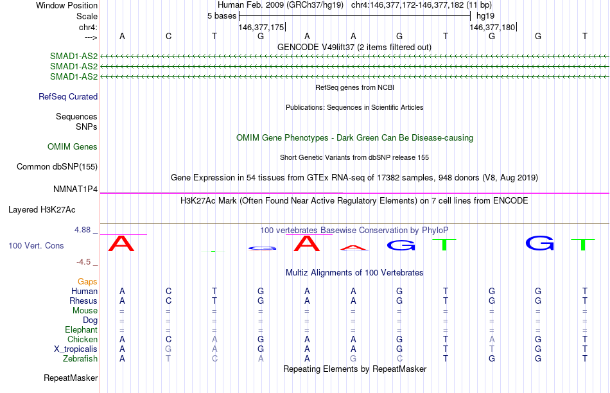Click the C base in the Chicken row

(x=168, y=339)
